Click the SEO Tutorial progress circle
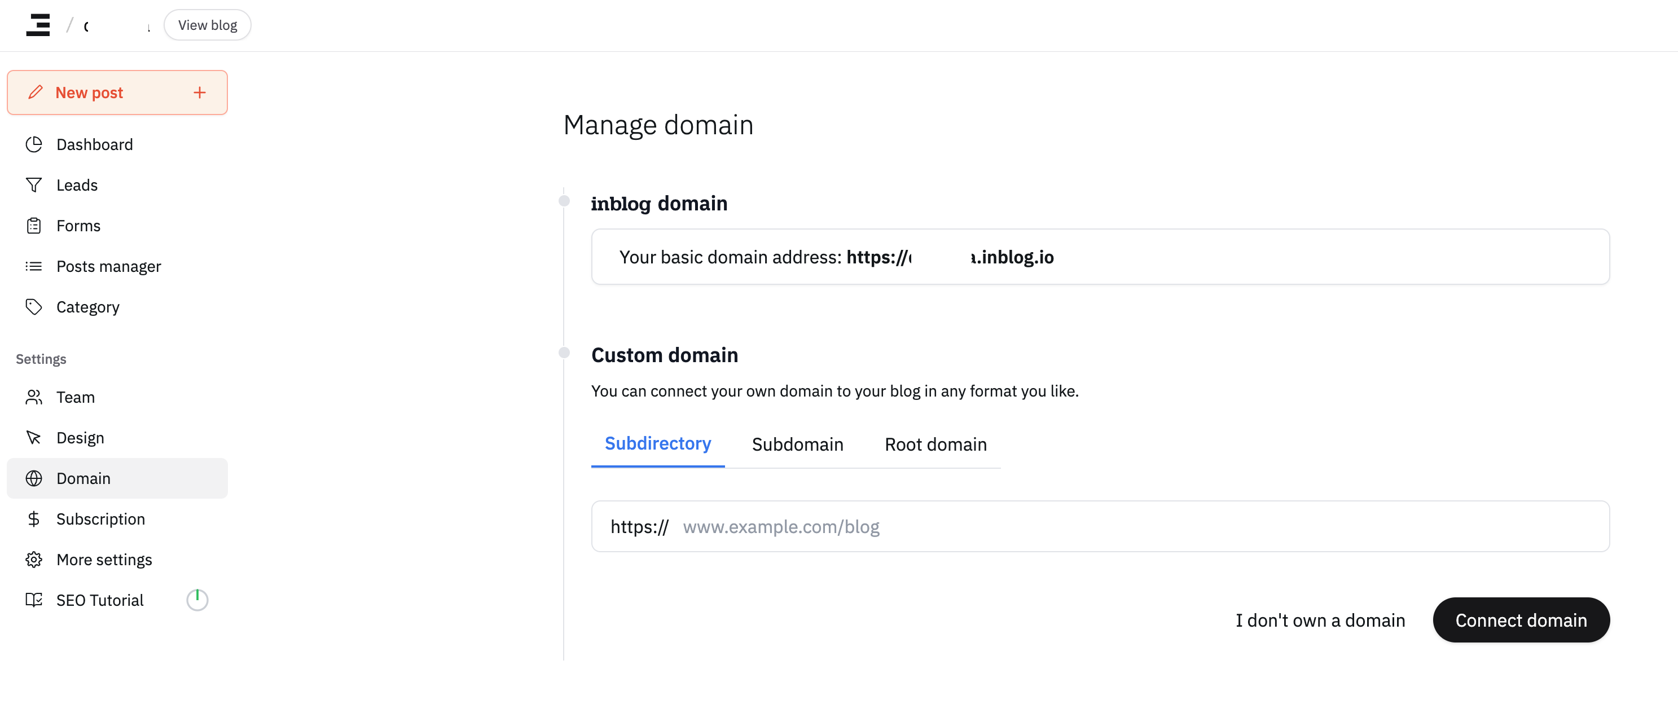 (x=197, y=600)
